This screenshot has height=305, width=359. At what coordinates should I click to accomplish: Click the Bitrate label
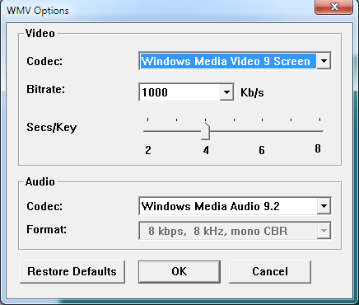point(46,89)
